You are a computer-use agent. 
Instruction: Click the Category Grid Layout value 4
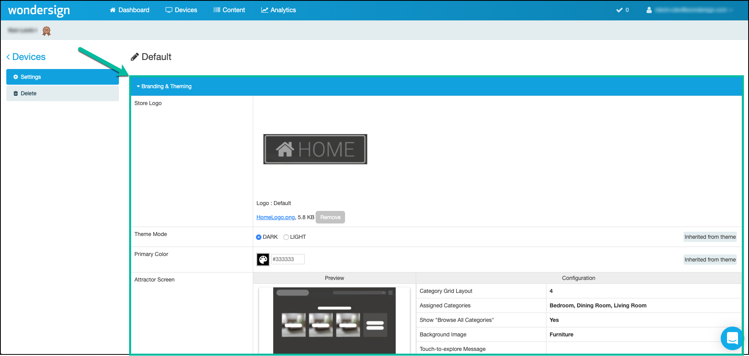(551, 291)
